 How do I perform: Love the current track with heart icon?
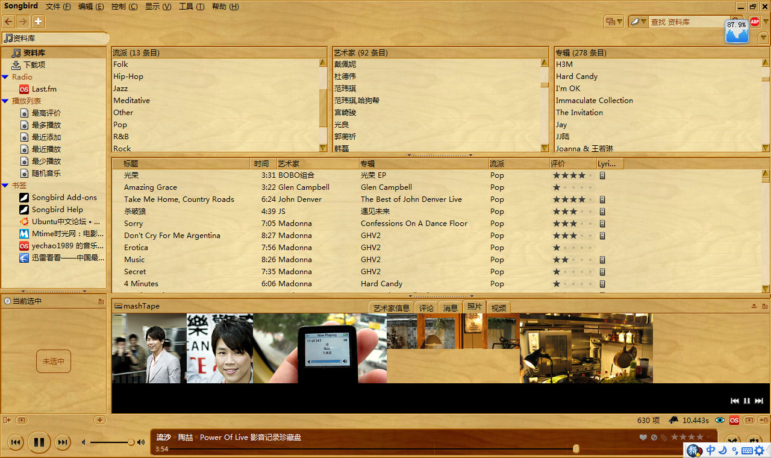point(643,438)
